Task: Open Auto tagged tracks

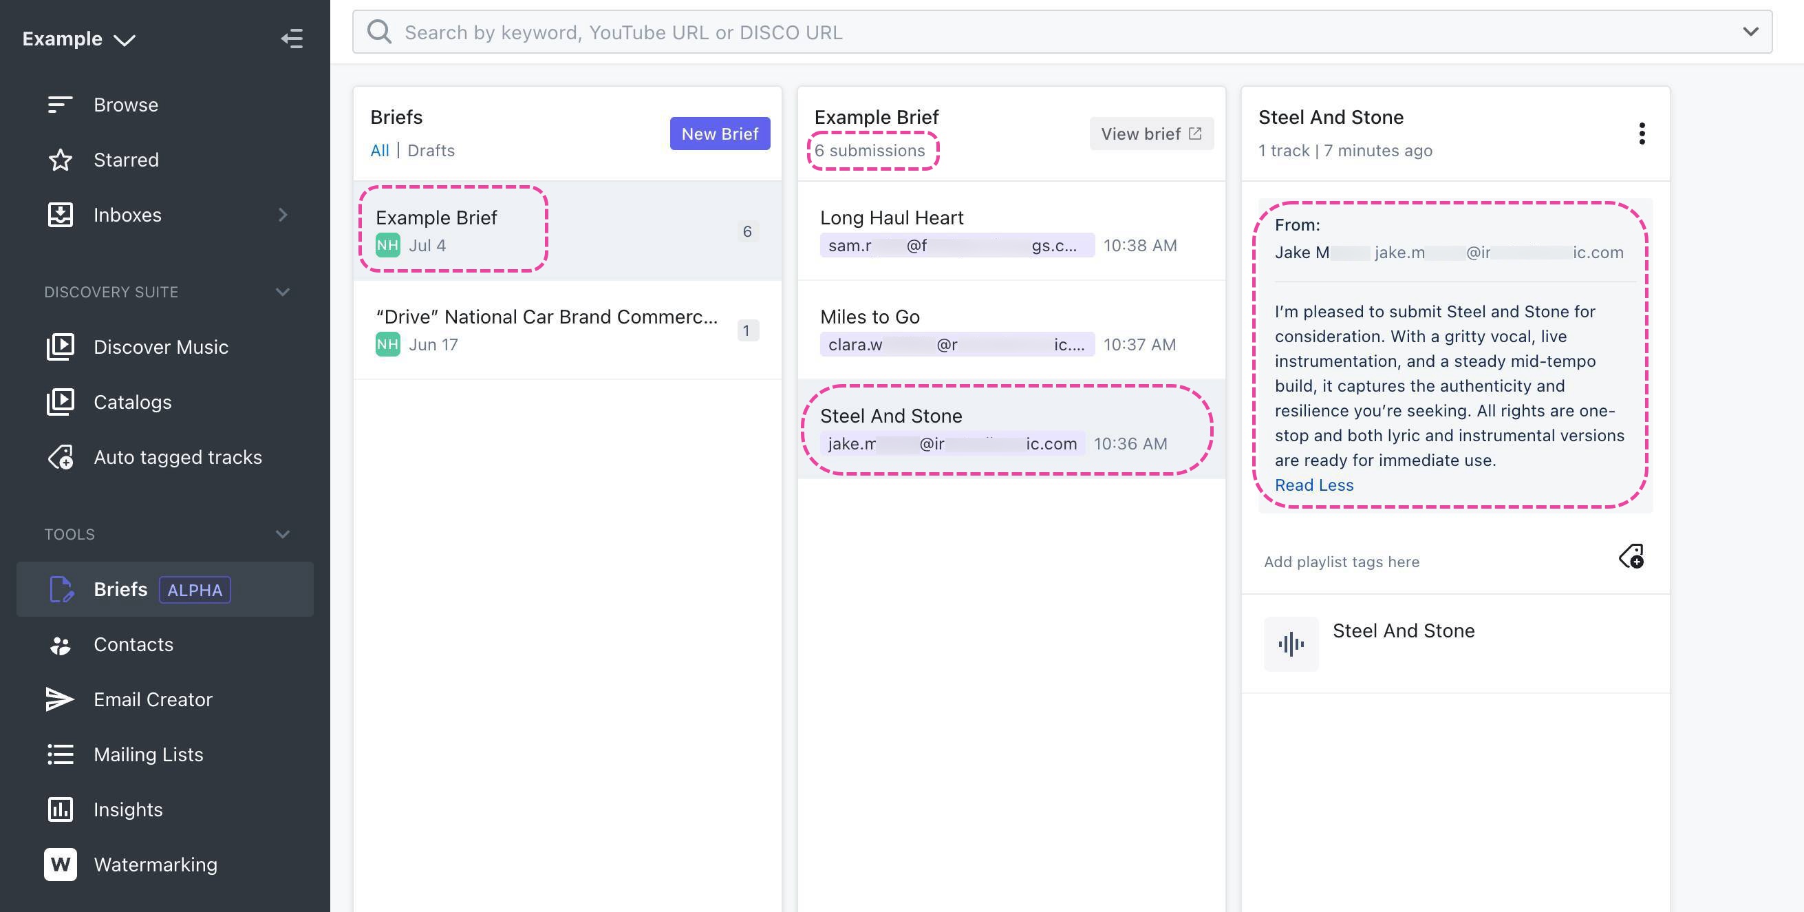Action: (178, 457)
